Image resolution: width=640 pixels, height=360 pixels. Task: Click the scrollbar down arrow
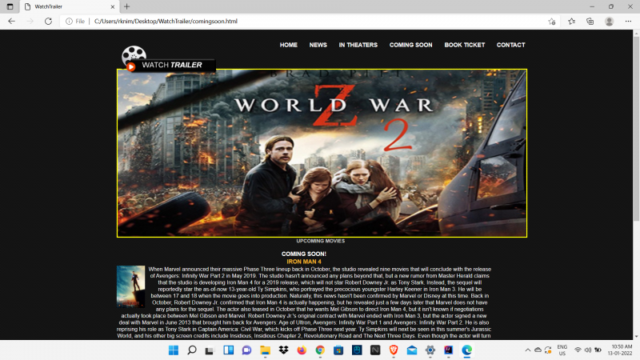coord(636,336)
